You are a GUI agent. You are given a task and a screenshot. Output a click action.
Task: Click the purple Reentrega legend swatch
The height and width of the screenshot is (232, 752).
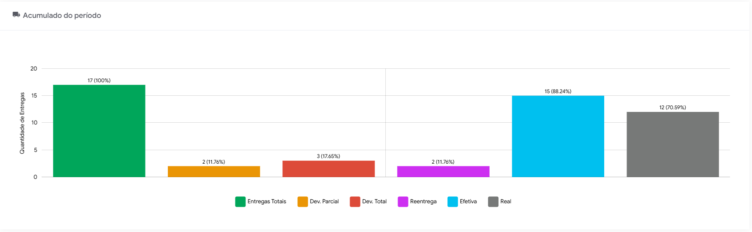(403, 202)
